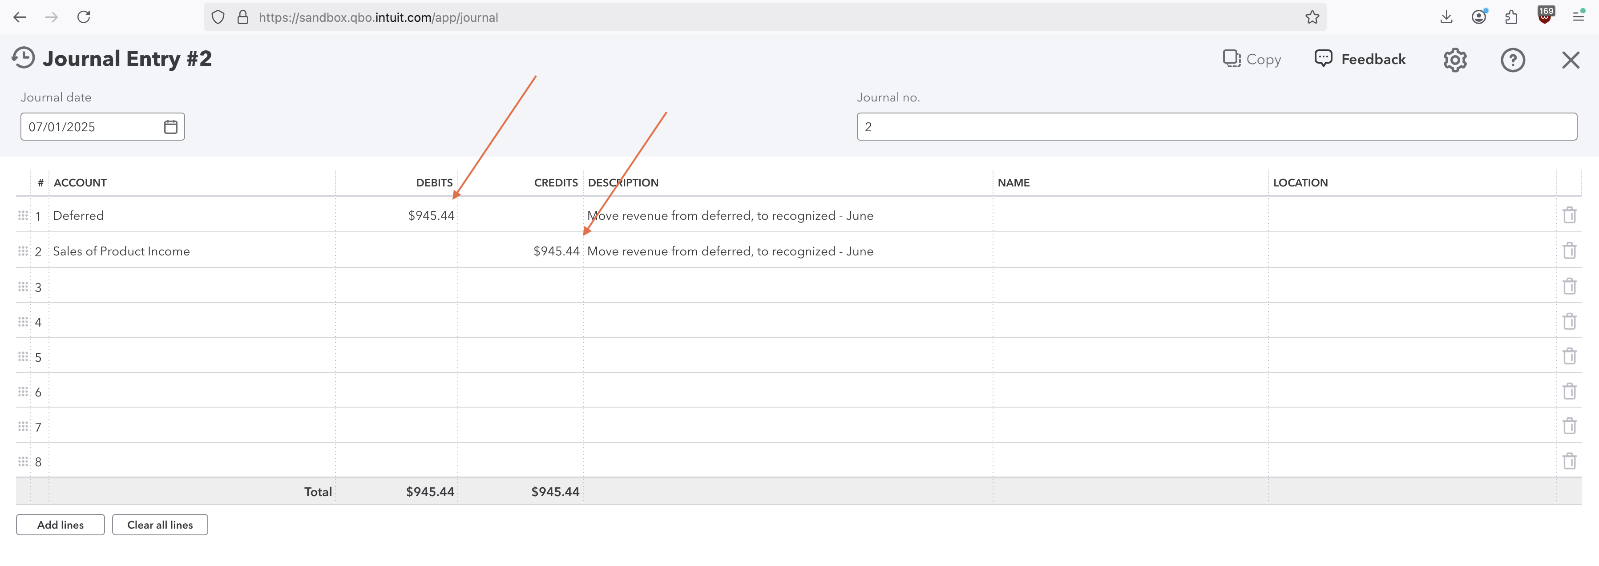The height and width of the screenshot is (566, 1599).
Task: Click the site security lock icon
Action: point(243,17)
